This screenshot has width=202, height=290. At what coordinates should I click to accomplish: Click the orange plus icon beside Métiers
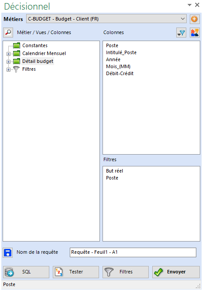click(195, 19)
